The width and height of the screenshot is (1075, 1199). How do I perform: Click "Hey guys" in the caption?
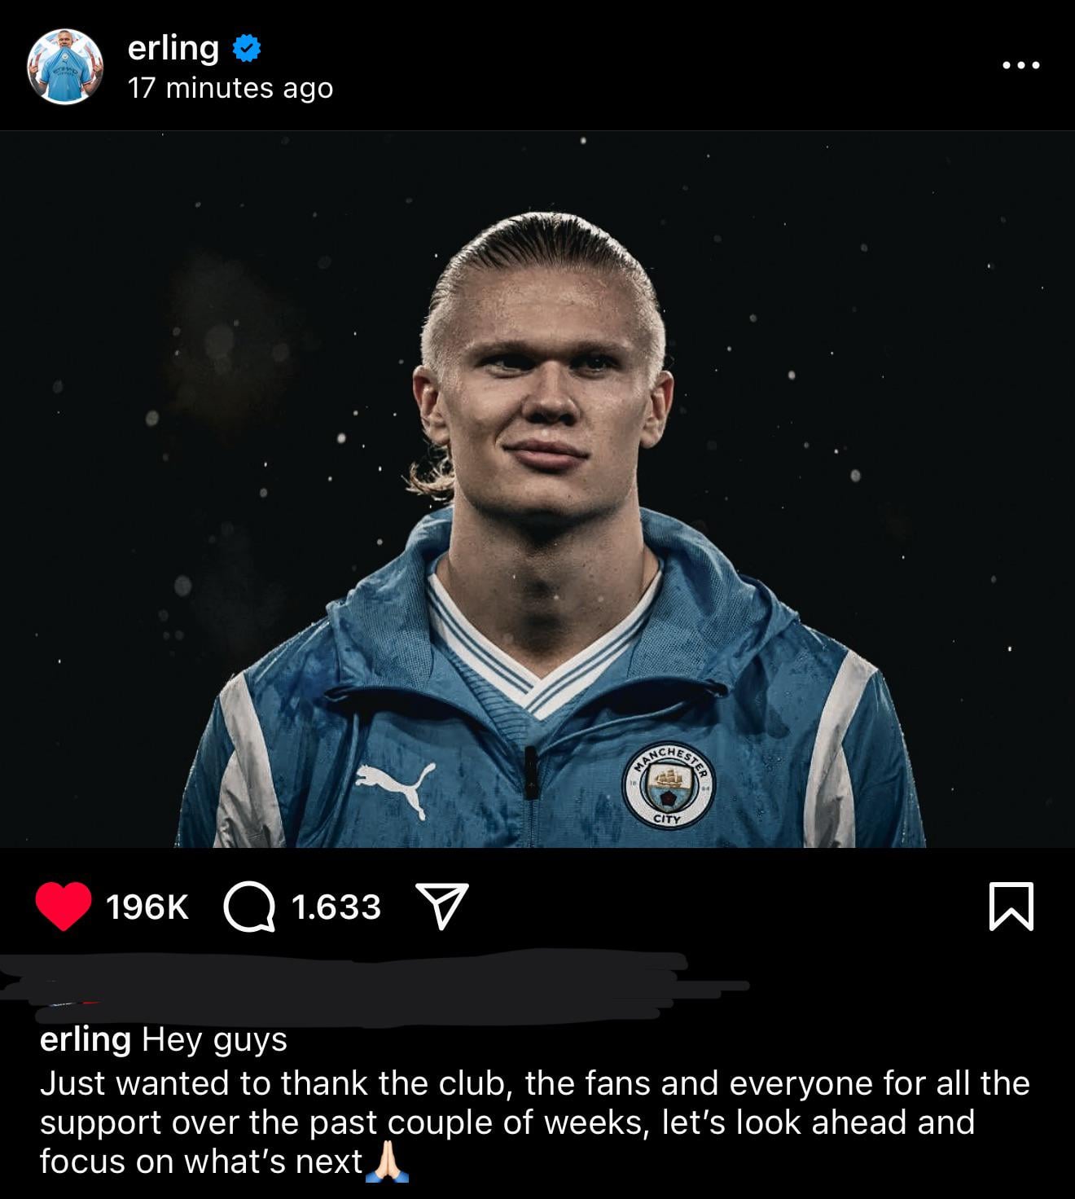(x=214, y=1040)
